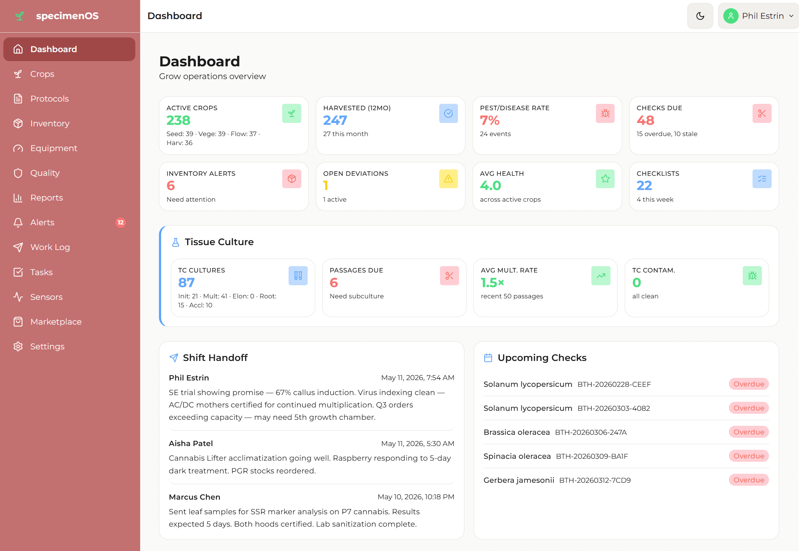Click the Reports bar chart icon
This screenshot has height=551, width=799.
click(18, 198)
